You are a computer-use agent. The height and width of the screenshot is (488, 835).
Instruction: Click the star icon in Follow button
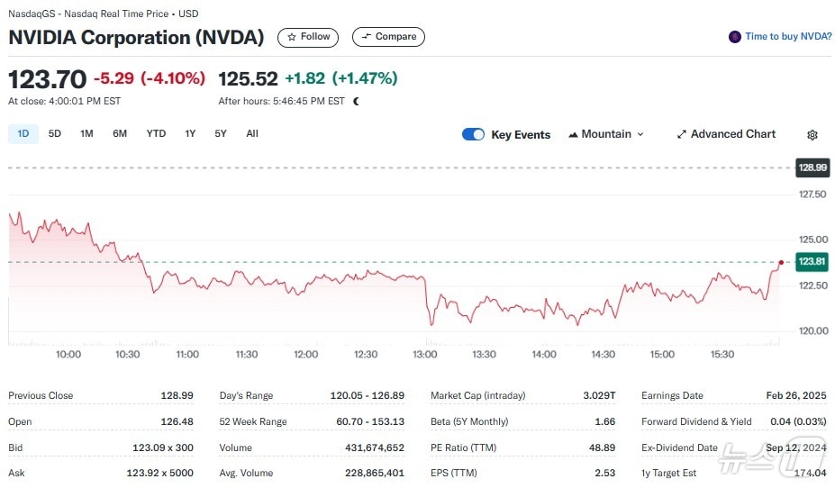pos(292,37)
